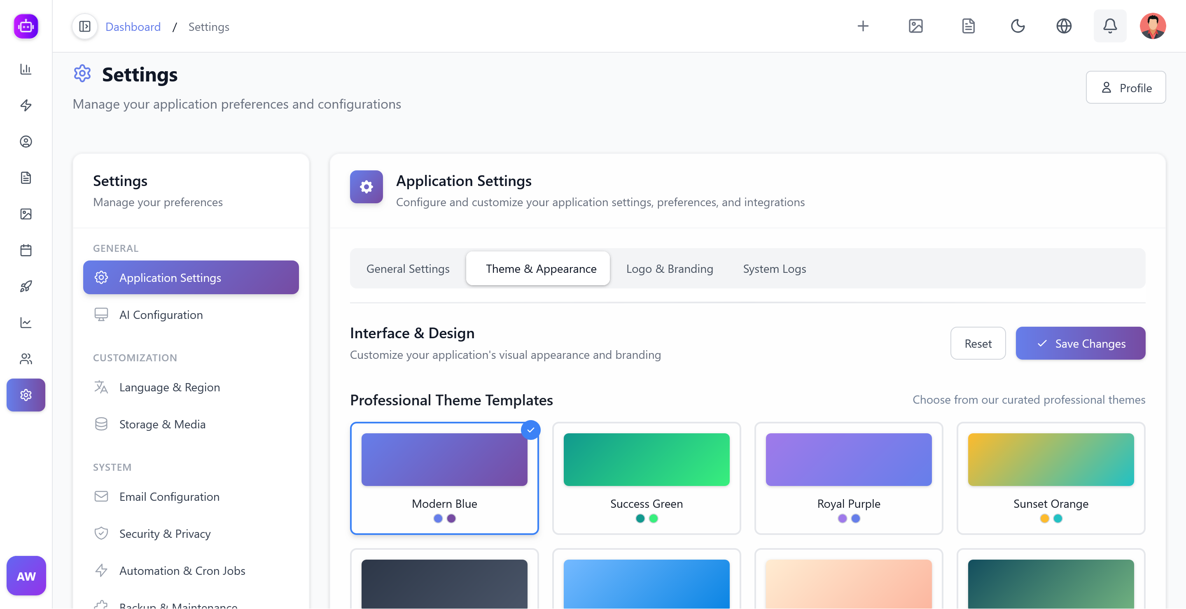Open user avatar menu
The image size is (1186, 609).
(1152, 26)
